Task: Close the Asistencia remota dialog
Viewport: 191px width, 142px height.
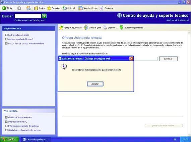Action: point(131,58)
